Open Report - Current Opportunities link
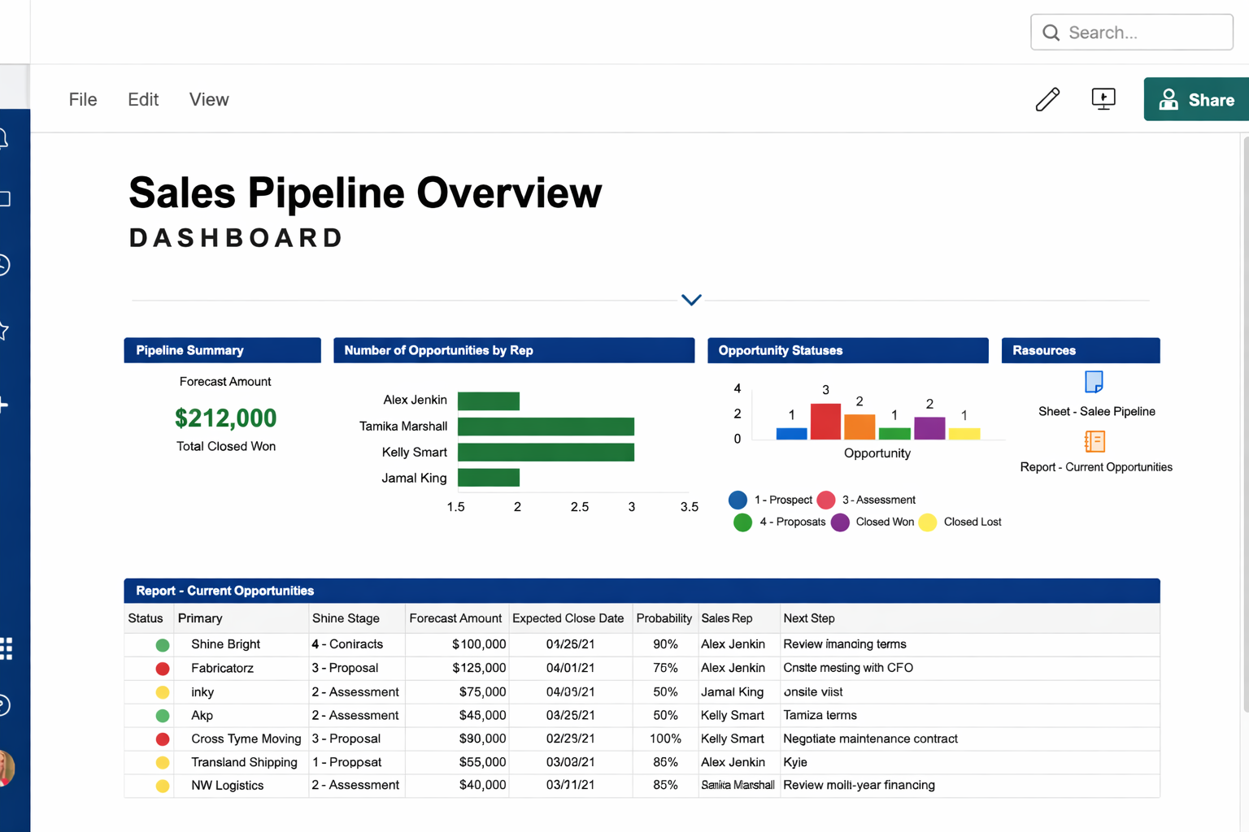Screen dimensions: 1249x832 click(x=1096, y=467)
